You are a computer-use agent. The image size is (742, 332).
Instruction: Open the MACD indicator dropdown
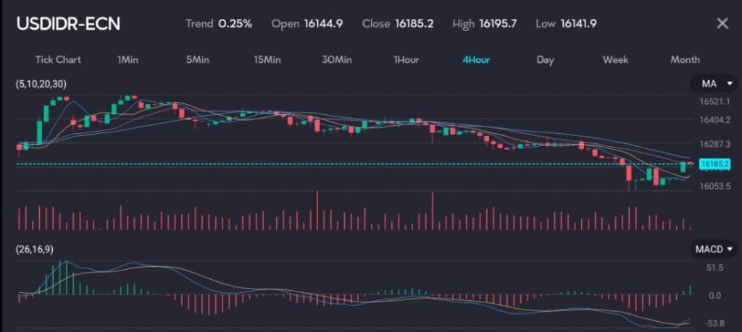[713, 249]
